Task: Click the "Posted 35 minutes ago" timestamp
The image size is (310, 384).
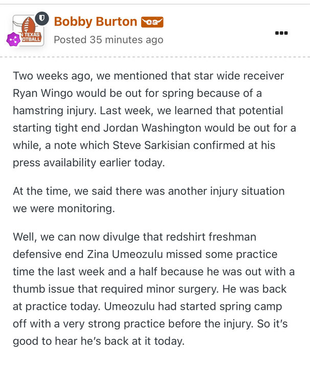Action: 108,39
